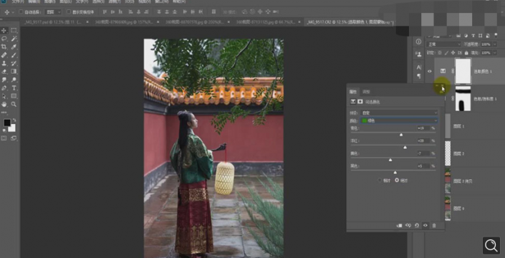Select the Magic Wand tool
505x258 pixels.
[14, 39]
